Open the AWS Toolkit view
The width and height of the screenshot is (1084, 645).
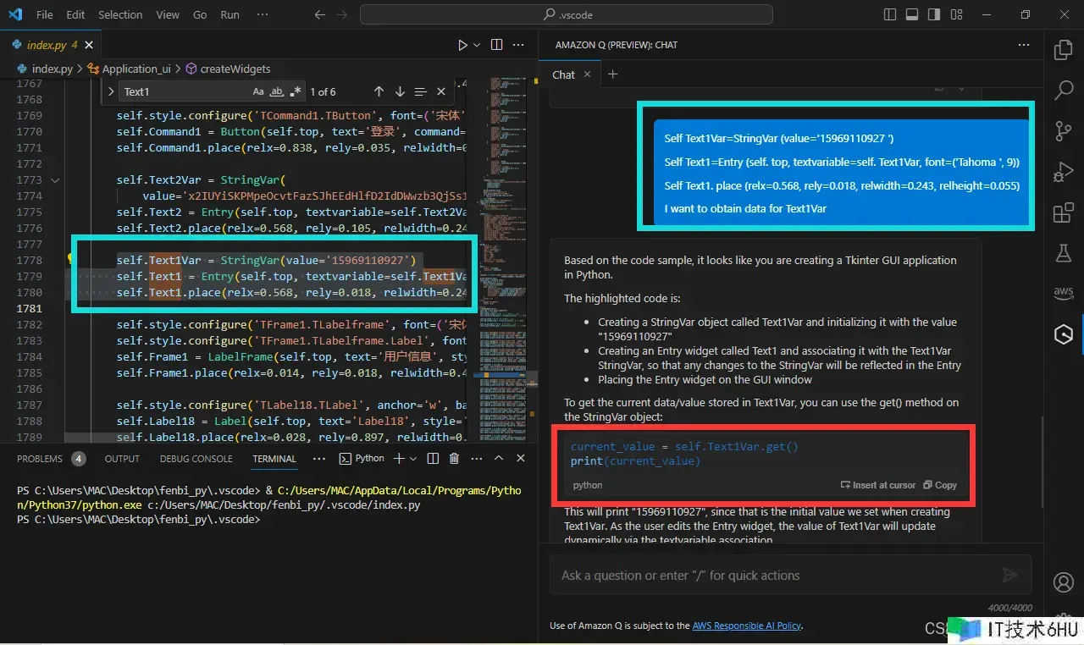(x=1064, y=293)
